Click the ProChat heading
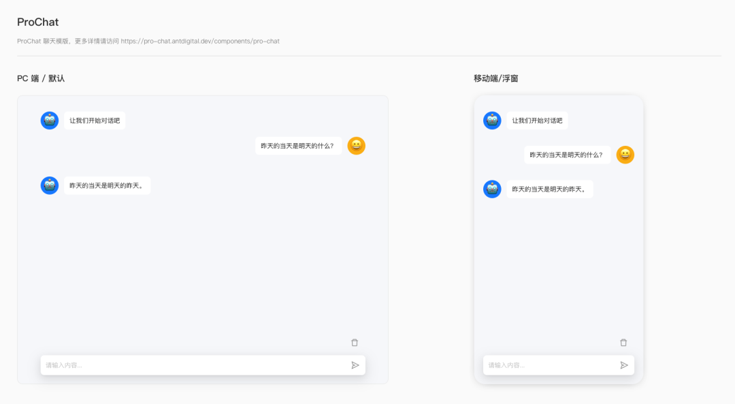Image resolution: width=735 pixels, height=404 pixels. [x=37, y=22]
